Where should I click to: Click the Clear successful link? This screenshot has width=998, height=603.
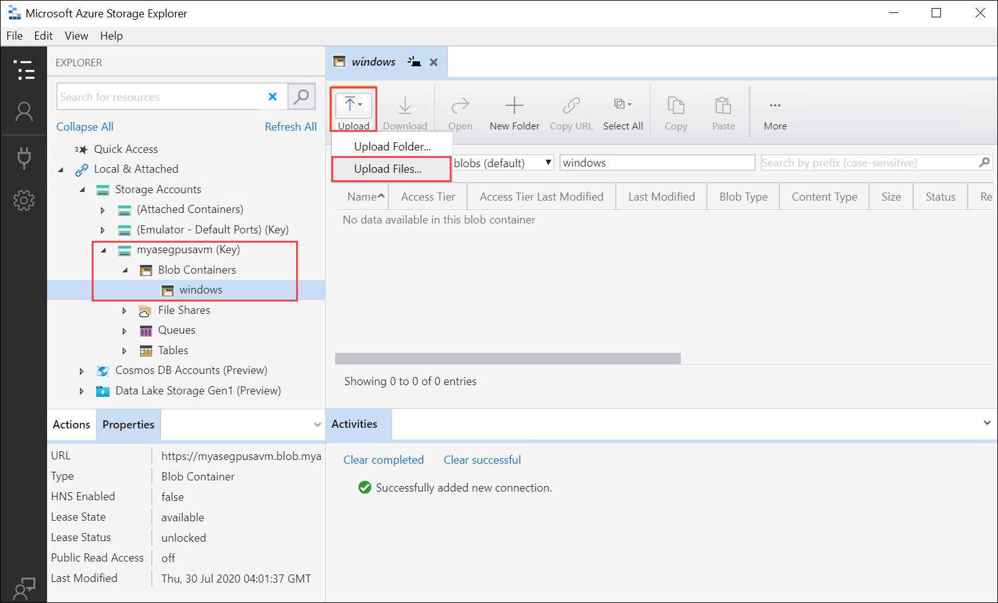click(x=482, y=459)
